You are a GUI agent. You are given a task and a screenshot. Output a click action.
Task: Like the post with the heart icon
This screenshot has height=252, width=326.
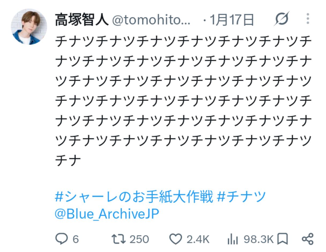point(176,239)
